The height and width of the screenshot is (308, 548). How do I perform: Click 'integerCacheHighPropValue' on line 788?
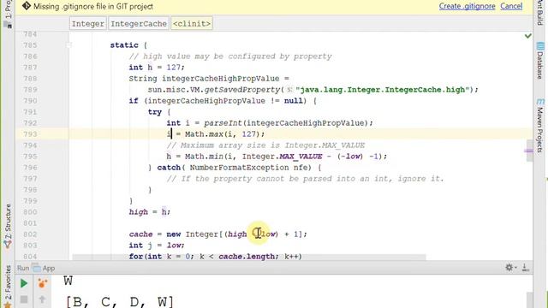[x=221, y=79]
